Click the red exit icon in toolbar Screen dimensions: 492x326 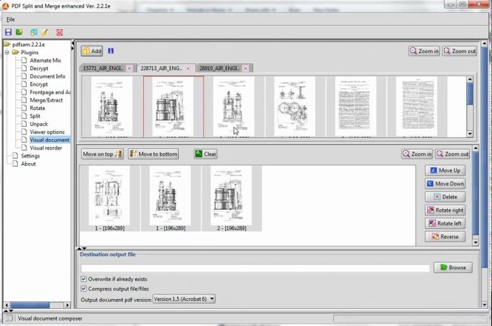coord(60,32)
